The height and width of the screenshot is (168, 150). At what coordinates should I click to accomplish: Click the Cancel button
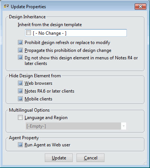(90, 158)
